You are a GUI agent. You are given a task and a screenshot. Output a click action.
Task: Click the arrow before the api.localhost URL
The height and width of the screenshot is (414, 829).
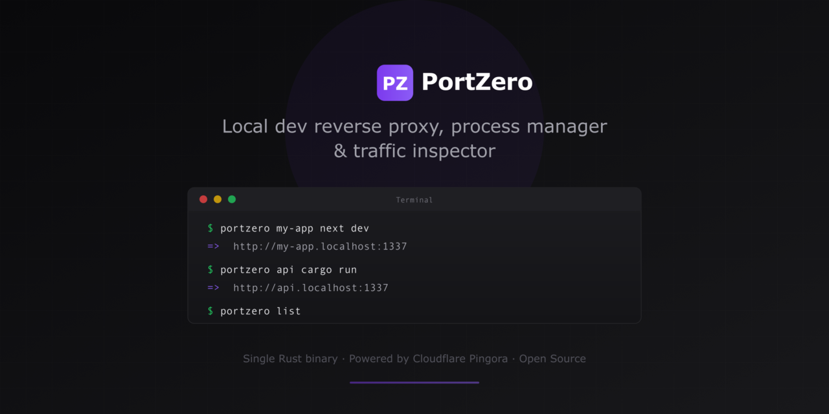click(213, 288)
